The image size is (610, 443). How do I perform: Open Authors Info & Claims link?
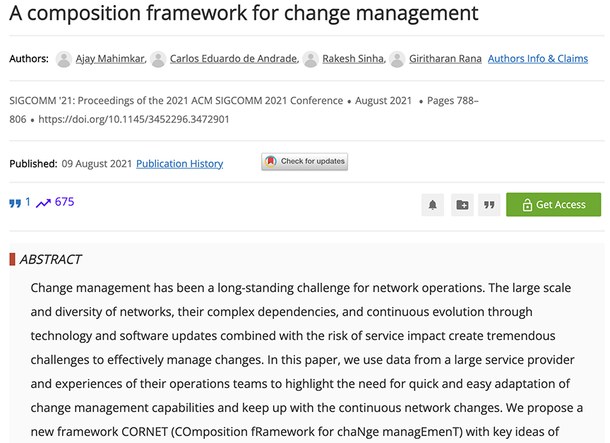(538, 59)
